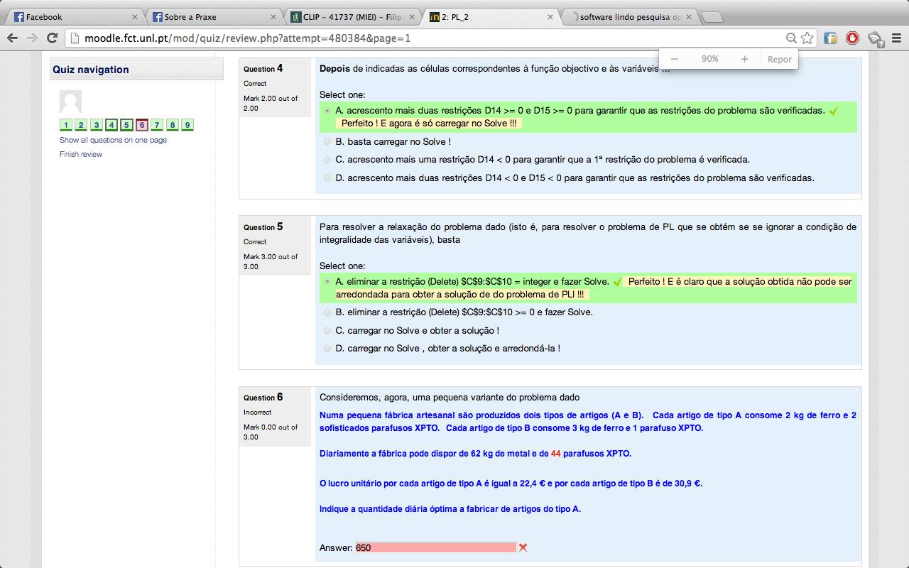Select option B in Question 4
The height and width of the screenshot is (568, 909).
(x=327, y=141)
